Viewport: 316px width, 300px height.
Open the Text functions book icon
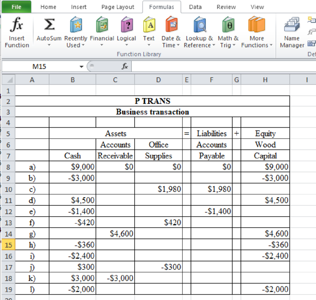[149, 25]
